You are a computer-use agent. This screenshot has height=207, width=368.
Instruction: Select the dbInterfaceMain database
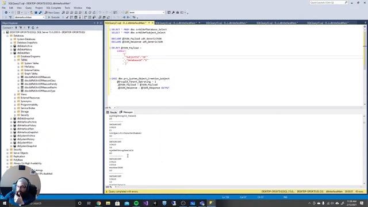tap(25, 129)
